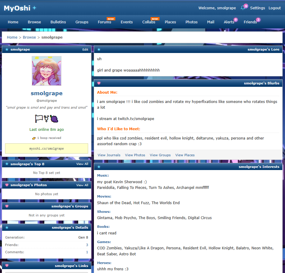Open the Settings link
This screenshot has height=273, width=285.
pyautogui.click(x=258, y=8)
